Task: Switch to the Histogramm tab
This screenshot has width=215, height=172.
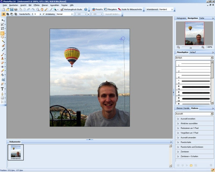Action: (181, 18)
